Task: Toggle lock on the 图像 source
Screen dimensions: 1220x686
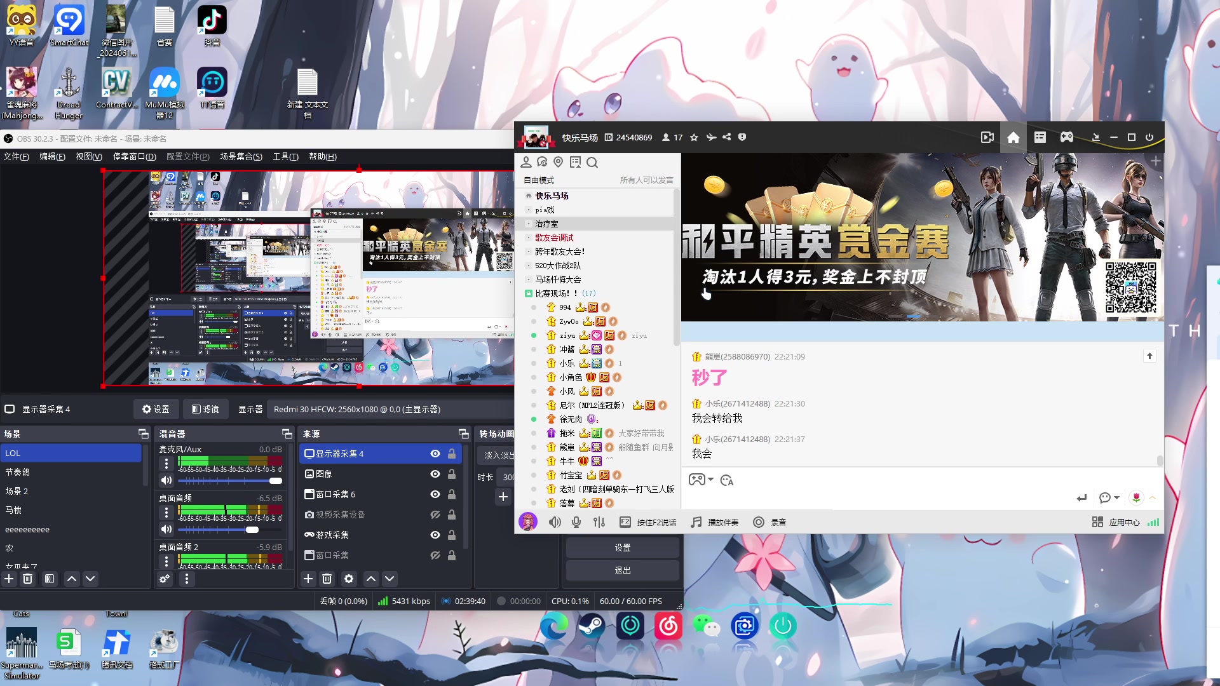Action: click(x=452, y=474)
